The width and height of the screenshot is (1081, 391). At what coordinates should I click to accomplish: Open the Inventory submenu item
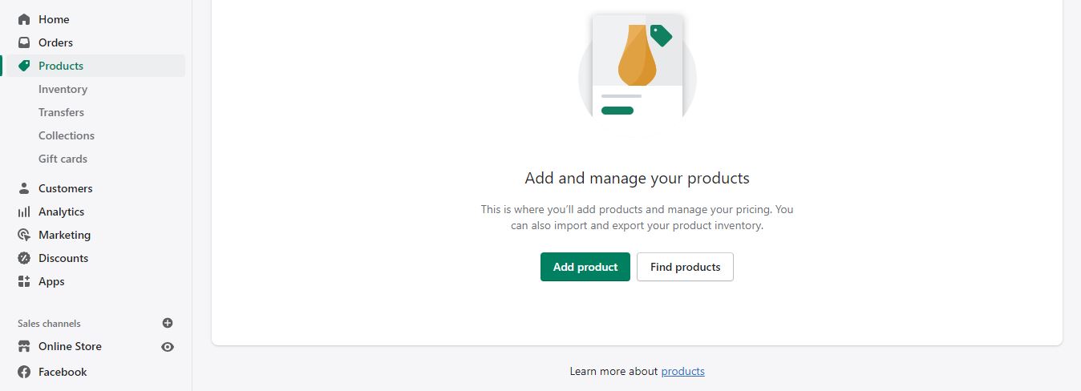63,89
